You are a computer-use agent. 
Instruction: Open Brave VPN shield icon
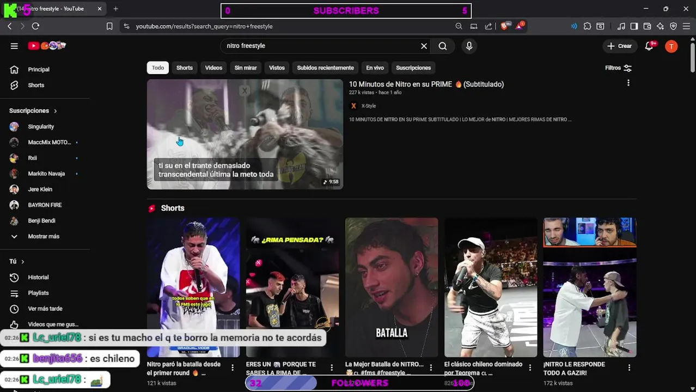pos(673,26)
